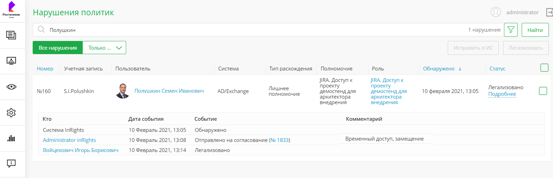
Task: Click the logout icon next to administrator
Action: (x=549, y=12)
